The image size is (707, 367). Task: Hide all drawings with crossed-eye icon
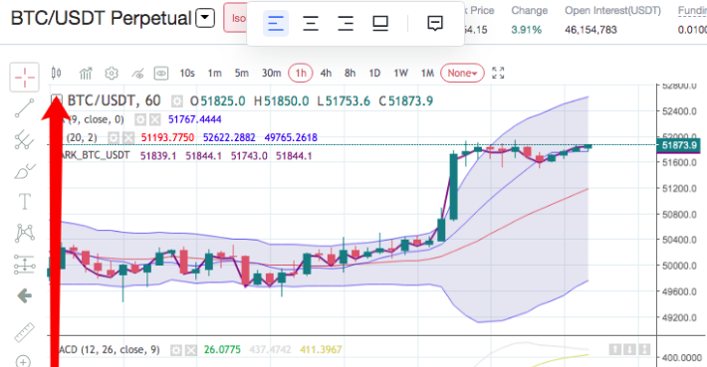point(137,73)
